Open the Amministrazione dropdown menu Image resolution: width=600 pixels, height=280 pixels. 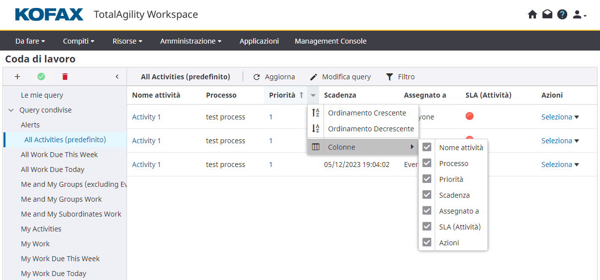pyautogui.click(x=191, y=41)
